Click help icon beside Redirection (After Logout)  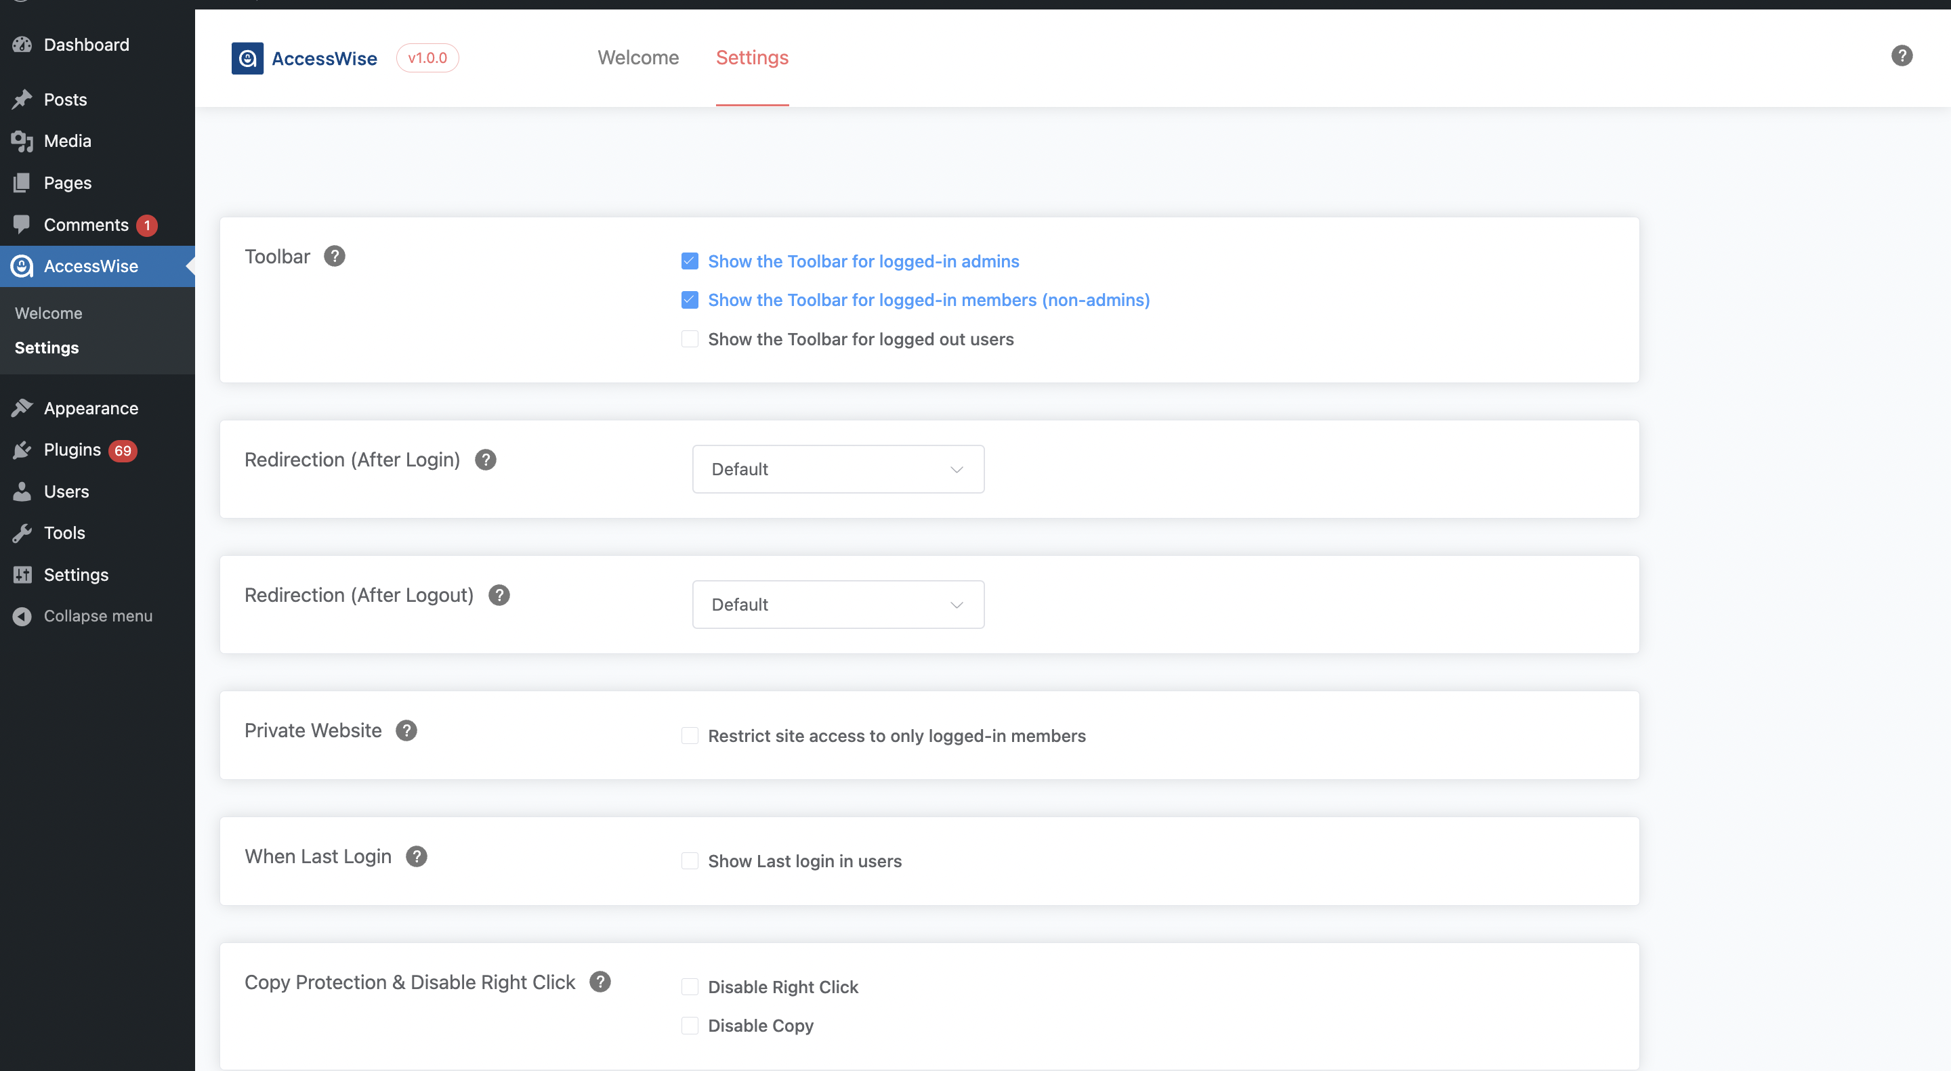pos(499,595)
